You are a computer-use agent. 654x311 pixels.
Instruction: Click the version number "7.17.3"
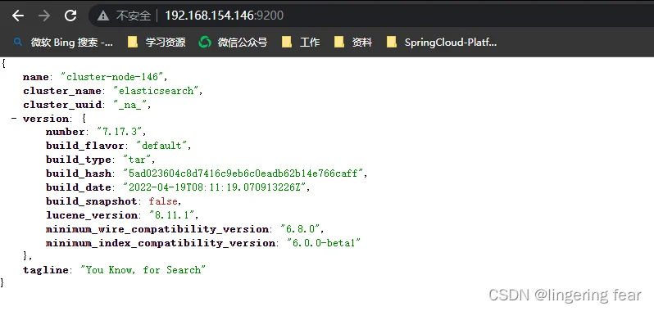click(120, 132)
